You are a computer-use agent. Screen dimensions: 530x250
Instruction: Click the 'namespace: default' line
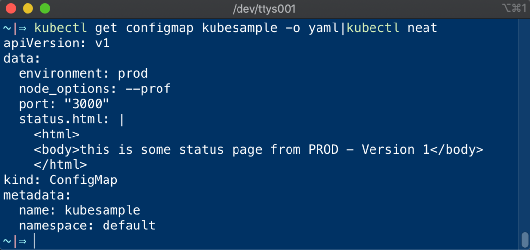click(x=87, y=226)
